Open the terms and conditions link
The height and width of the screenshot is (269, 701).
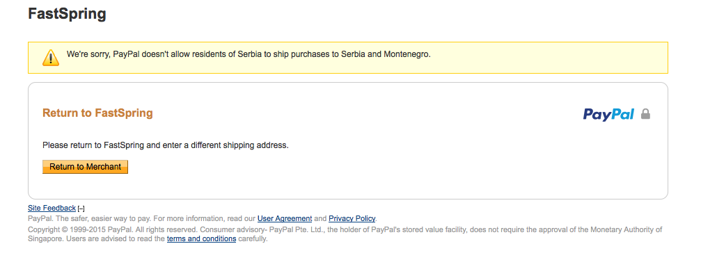coord(202,238)
